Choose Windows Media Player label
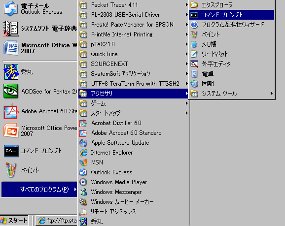285x226 pixels. click(x=119, y=182)
